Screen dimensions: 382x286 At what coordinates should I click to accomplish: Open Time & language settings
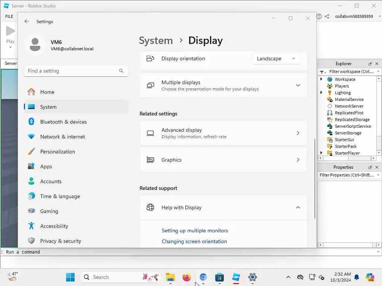[x=76, y=196]
